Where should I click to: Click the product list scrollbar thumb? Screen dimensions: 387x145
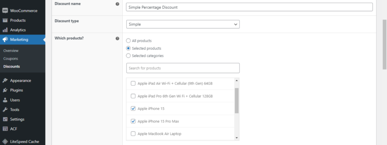point(237,100)
